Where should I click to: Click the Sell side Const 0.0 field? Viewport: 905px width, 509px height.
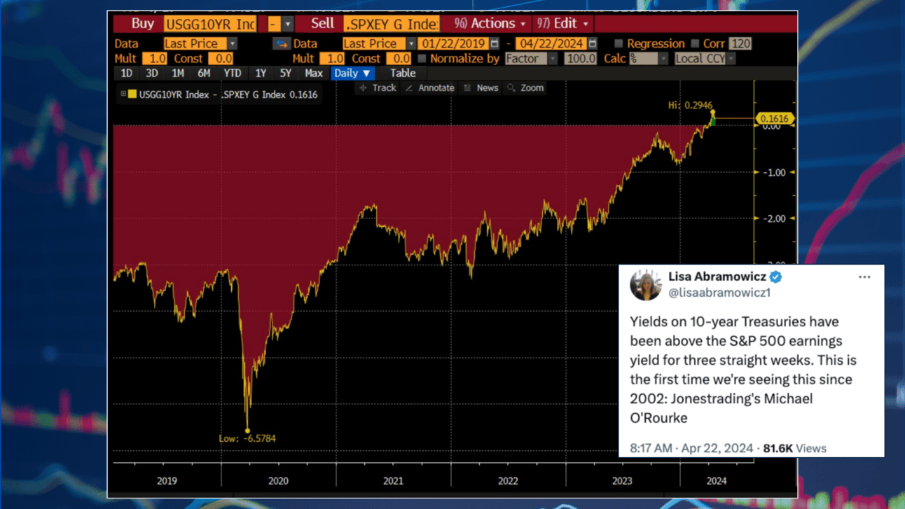click(399, 59)
